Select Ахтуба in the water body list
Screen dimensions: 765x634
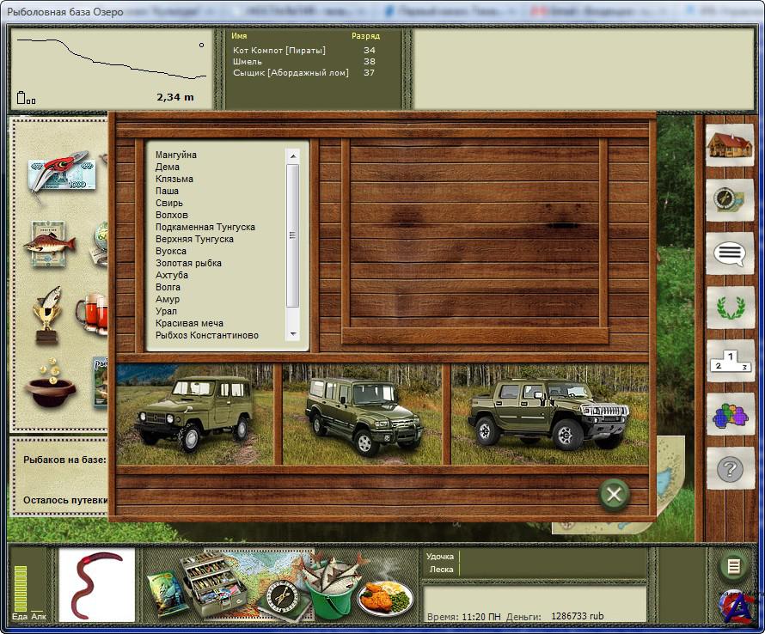(171, 276)
